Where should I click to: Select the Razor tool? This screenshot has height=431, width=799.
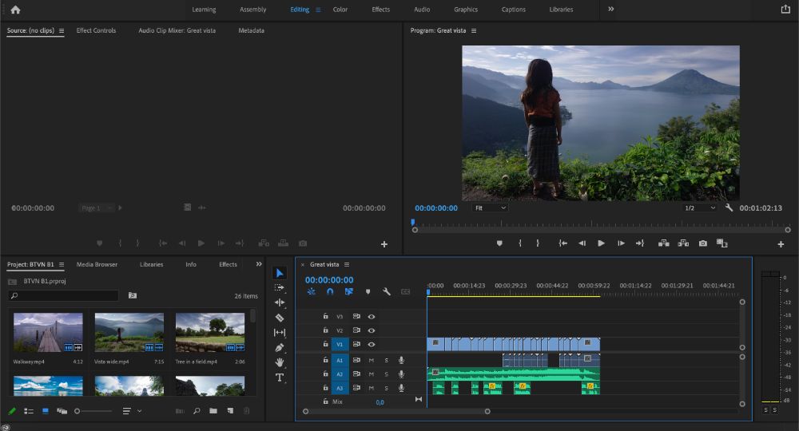(x=279, y=318)
